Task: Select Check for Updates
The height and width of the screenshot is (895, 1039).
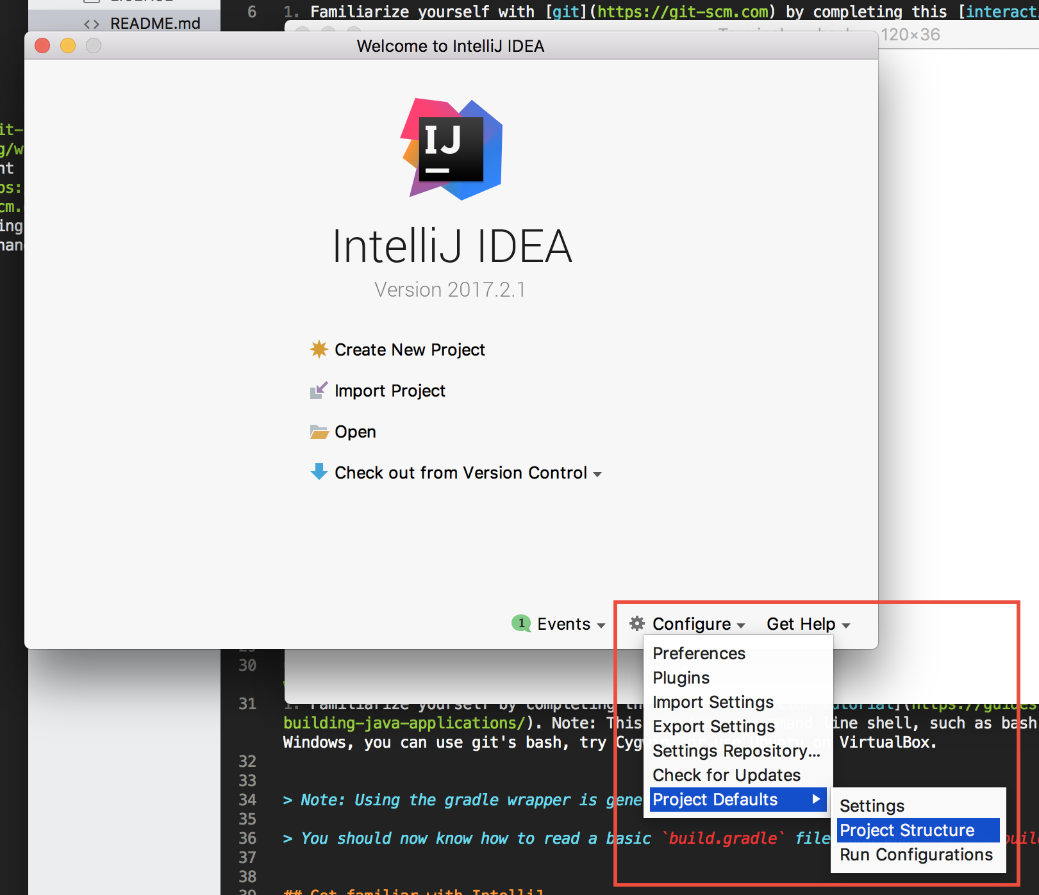Action: pyautogui.click(x=737, y=775)
